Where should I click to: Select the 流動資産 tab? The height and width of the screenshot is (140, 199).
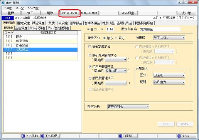[9, 23]
